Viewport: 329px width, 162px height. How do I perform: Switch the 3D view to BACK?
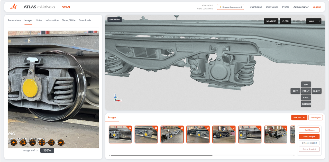click(x=306, y=98)
